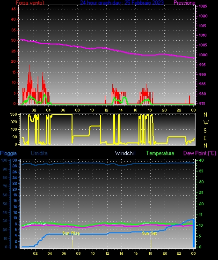Viewport: 218px width, 260px height.
Task: Click the Windchill legend label
Action: 125,153
